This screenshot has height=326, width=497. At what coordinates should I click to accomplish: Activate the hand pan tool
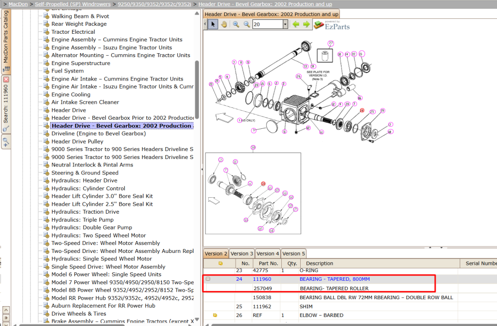point(224,24)
